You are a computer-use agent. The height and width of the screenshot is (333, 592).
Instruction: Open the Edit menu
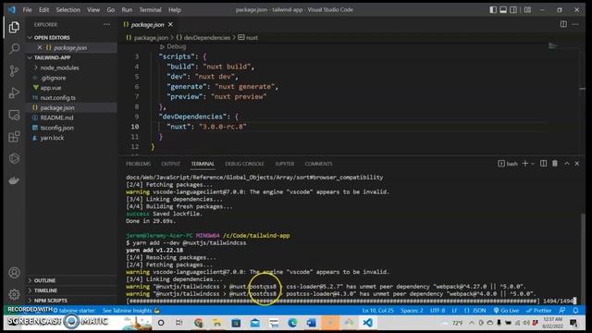point(43,10)
